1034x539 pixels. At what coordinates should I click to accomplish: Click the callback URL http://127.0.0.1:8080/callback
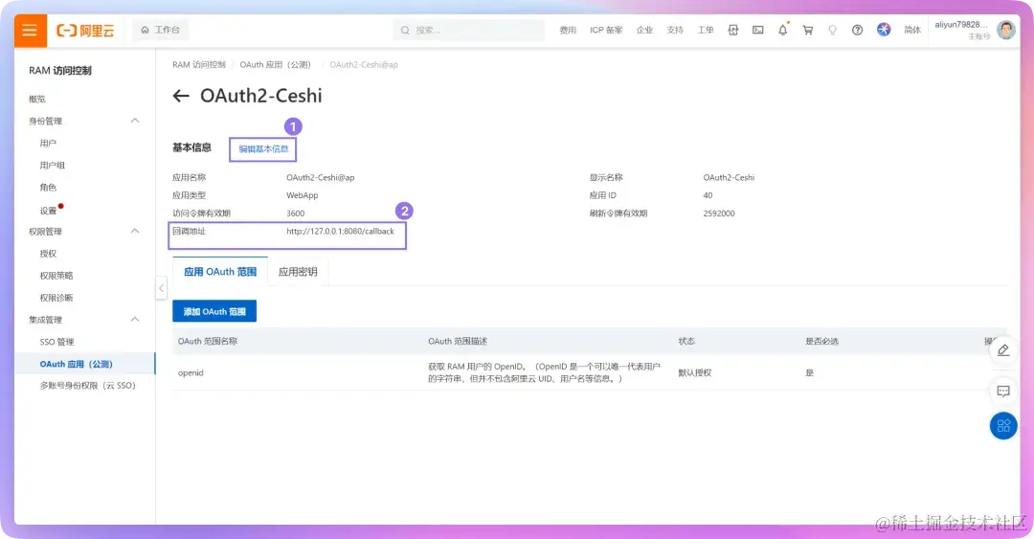click(x=340, y=232)
